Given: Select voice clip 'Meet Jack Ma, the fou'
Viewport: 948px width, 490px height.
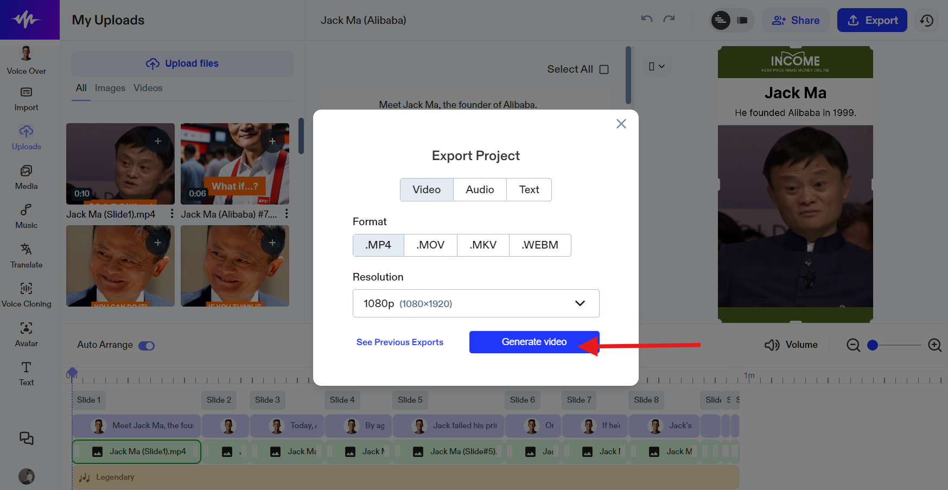Looking at the screenshot, I should click(x=137, y=425).
